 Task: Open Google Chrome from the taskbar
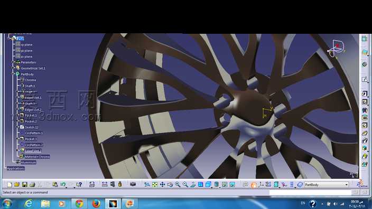(79, 204)
